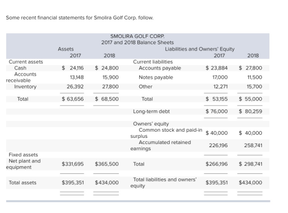Viewport: 288px width, 213px height.
Task: Select owners' equity total $298,741
Action: pos(250,164)
